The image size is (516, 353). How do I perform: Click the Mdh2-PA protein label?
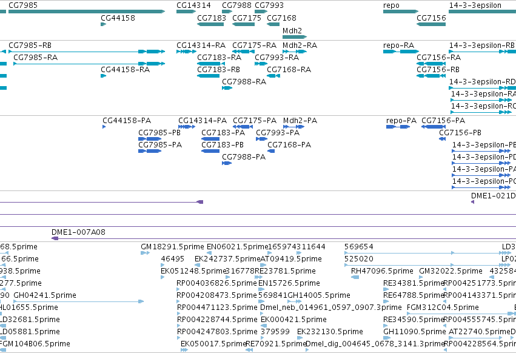point(300,121)
